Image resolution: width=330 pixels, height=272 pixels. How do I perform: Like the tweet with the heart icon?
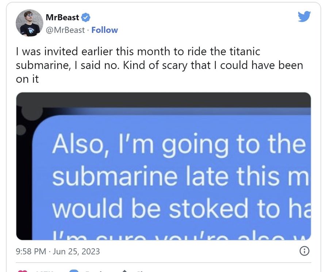click(x=23, y=271)
